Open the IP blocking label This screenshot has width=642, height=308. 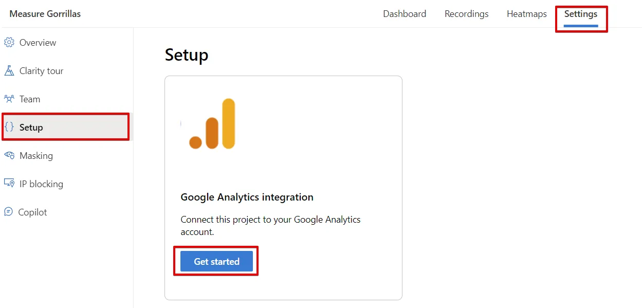pos(41,184)
